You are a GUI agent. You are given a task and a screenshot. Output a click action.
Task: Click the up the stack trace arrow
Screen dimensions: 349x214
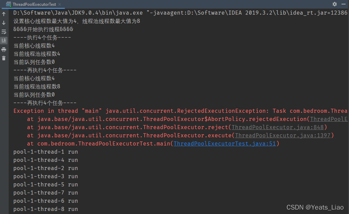coord(4,14)
